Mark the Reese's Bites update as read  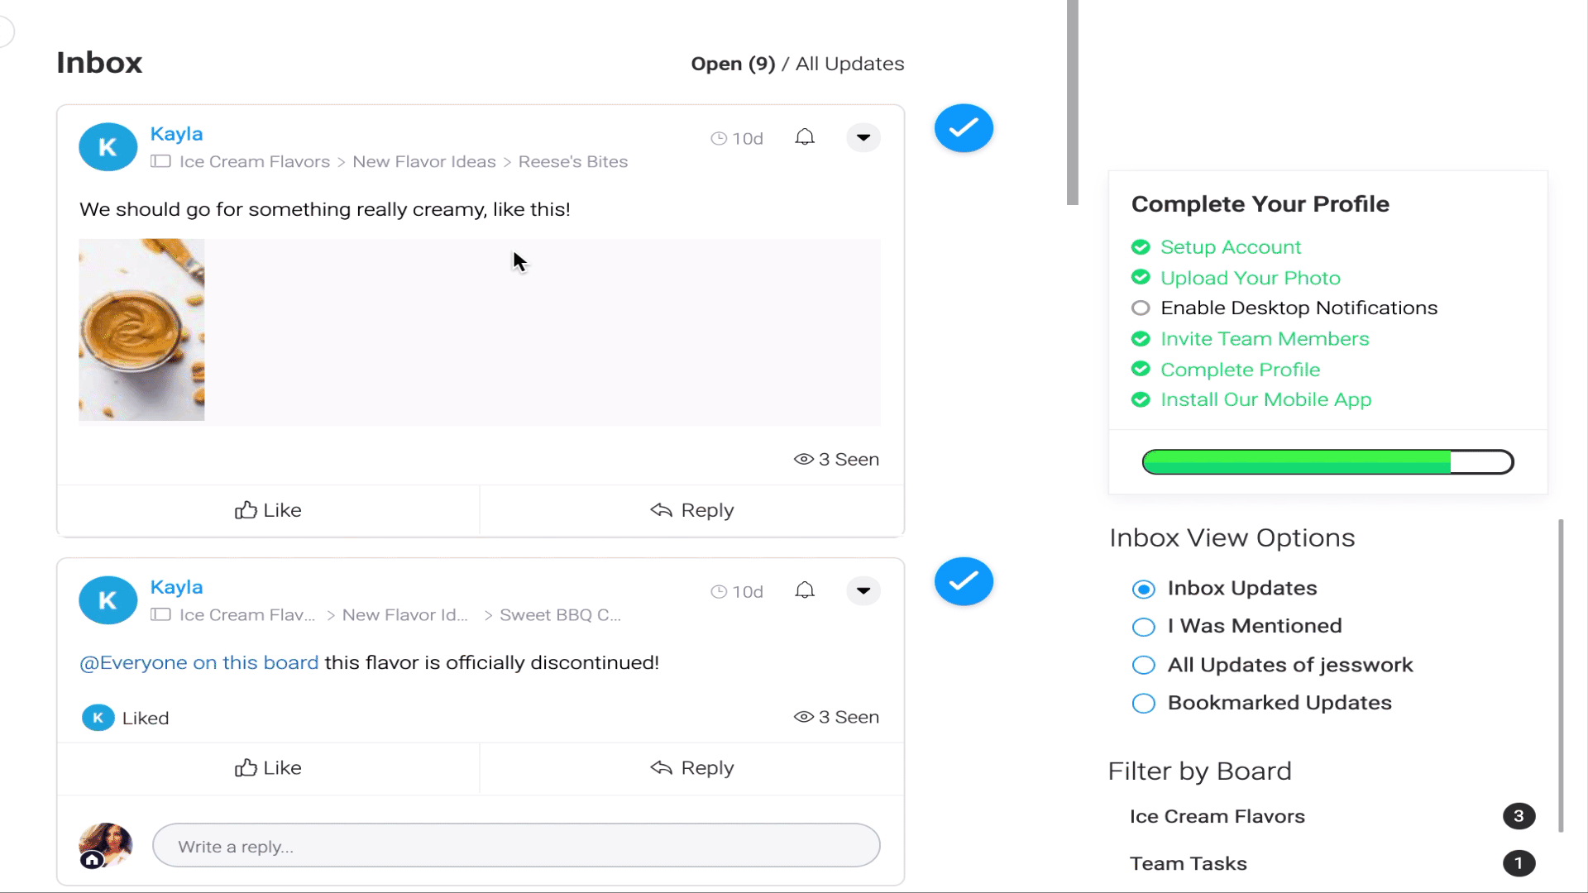964,128
